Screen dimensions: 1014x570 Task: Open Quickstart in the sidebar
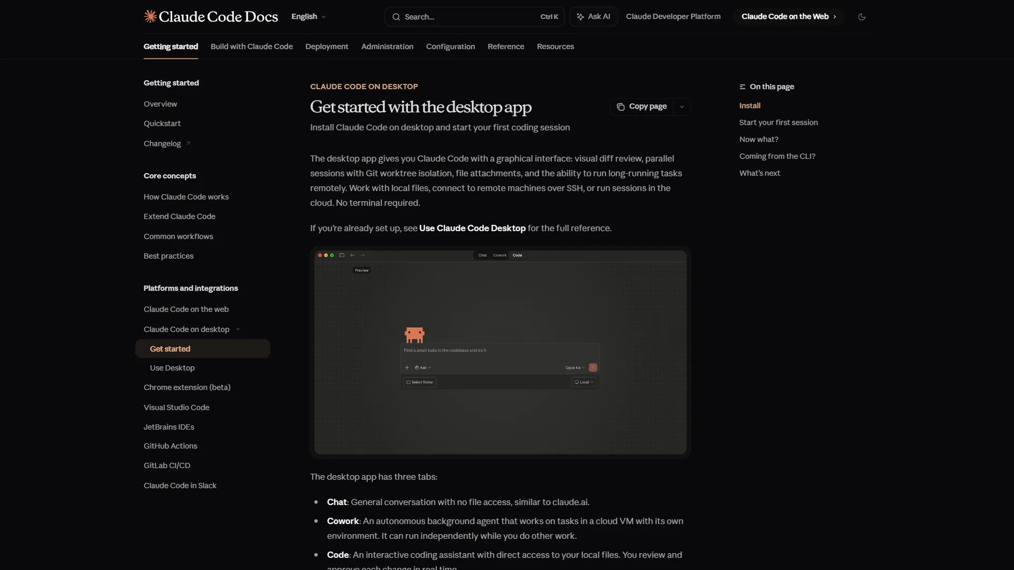162,123
